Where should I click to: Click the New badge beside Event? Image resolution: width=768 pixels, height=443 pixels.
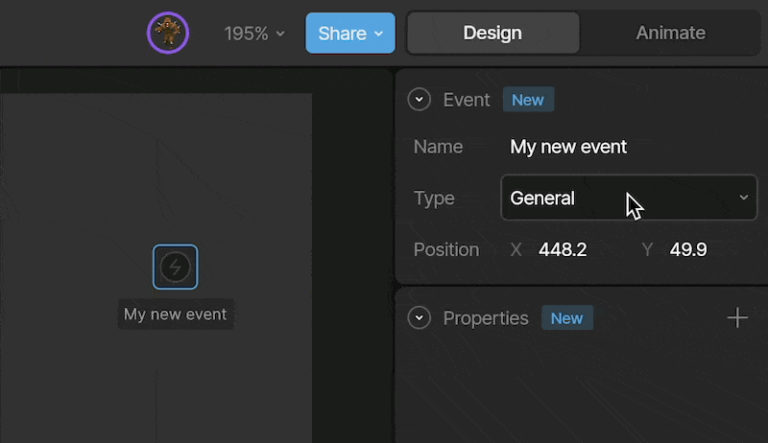pos(528,100)
